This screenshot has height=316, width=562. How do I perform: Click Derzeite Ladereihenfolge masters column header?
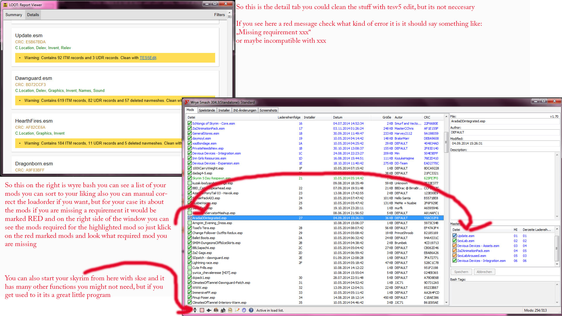(538, 230)
